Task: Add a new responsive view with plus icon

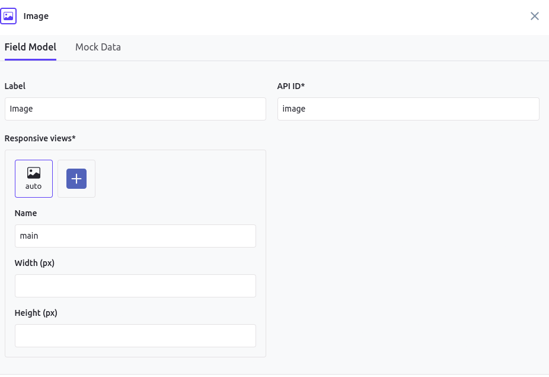Action: (76, 179)
